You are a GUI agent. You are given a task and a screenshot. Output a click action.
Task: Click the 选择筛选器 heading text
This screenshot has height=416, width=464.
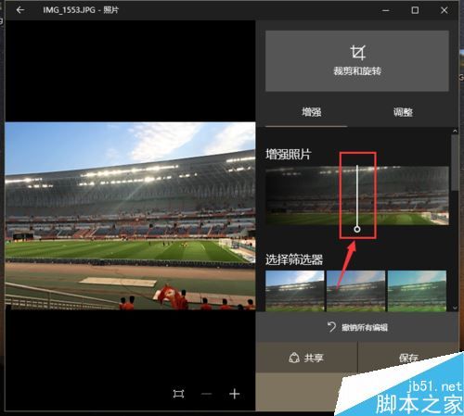294,259
